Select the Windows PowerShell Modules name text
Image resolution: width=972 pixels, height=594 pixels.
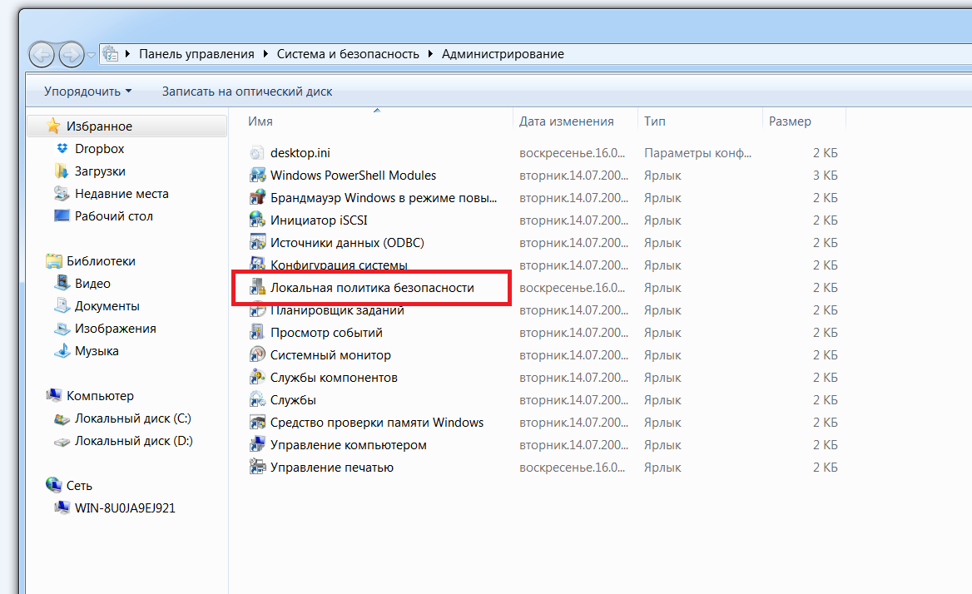pos(354,176)
